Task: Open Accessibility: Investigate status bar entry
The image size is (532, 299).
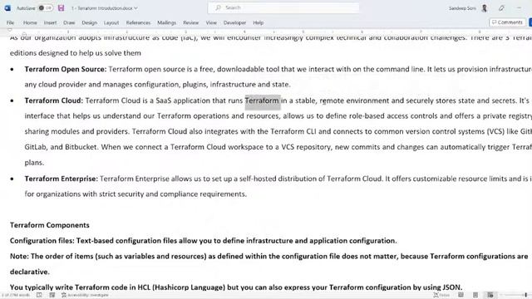Action: 85,295
